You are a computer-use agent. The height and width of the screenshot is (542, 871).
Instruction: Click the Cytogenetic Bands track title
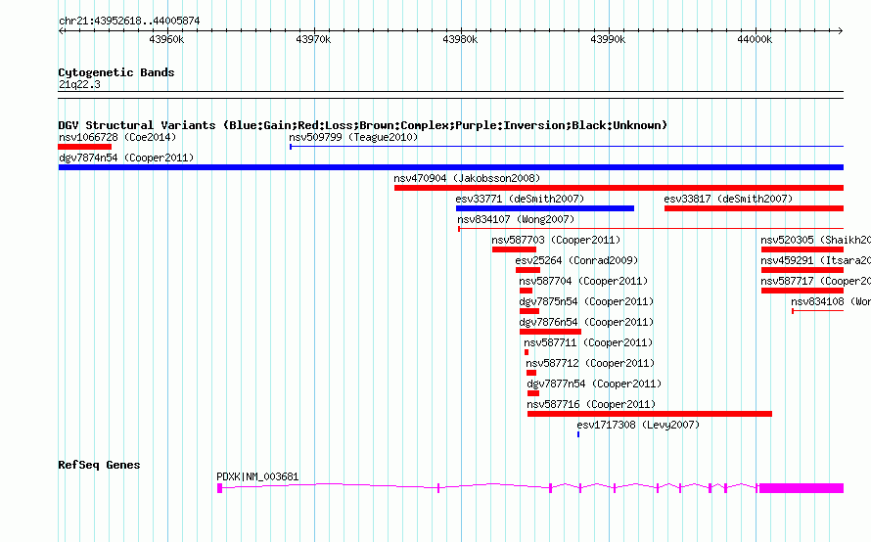(116, 72)
